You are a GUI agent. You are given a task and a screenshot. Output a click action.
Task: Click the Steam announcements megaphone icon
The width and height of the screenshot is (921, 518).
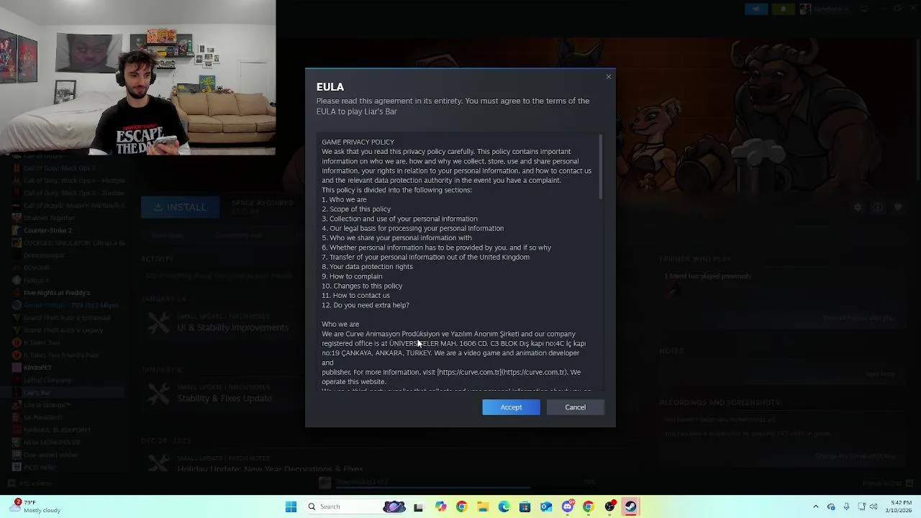[x=756, y=9]
